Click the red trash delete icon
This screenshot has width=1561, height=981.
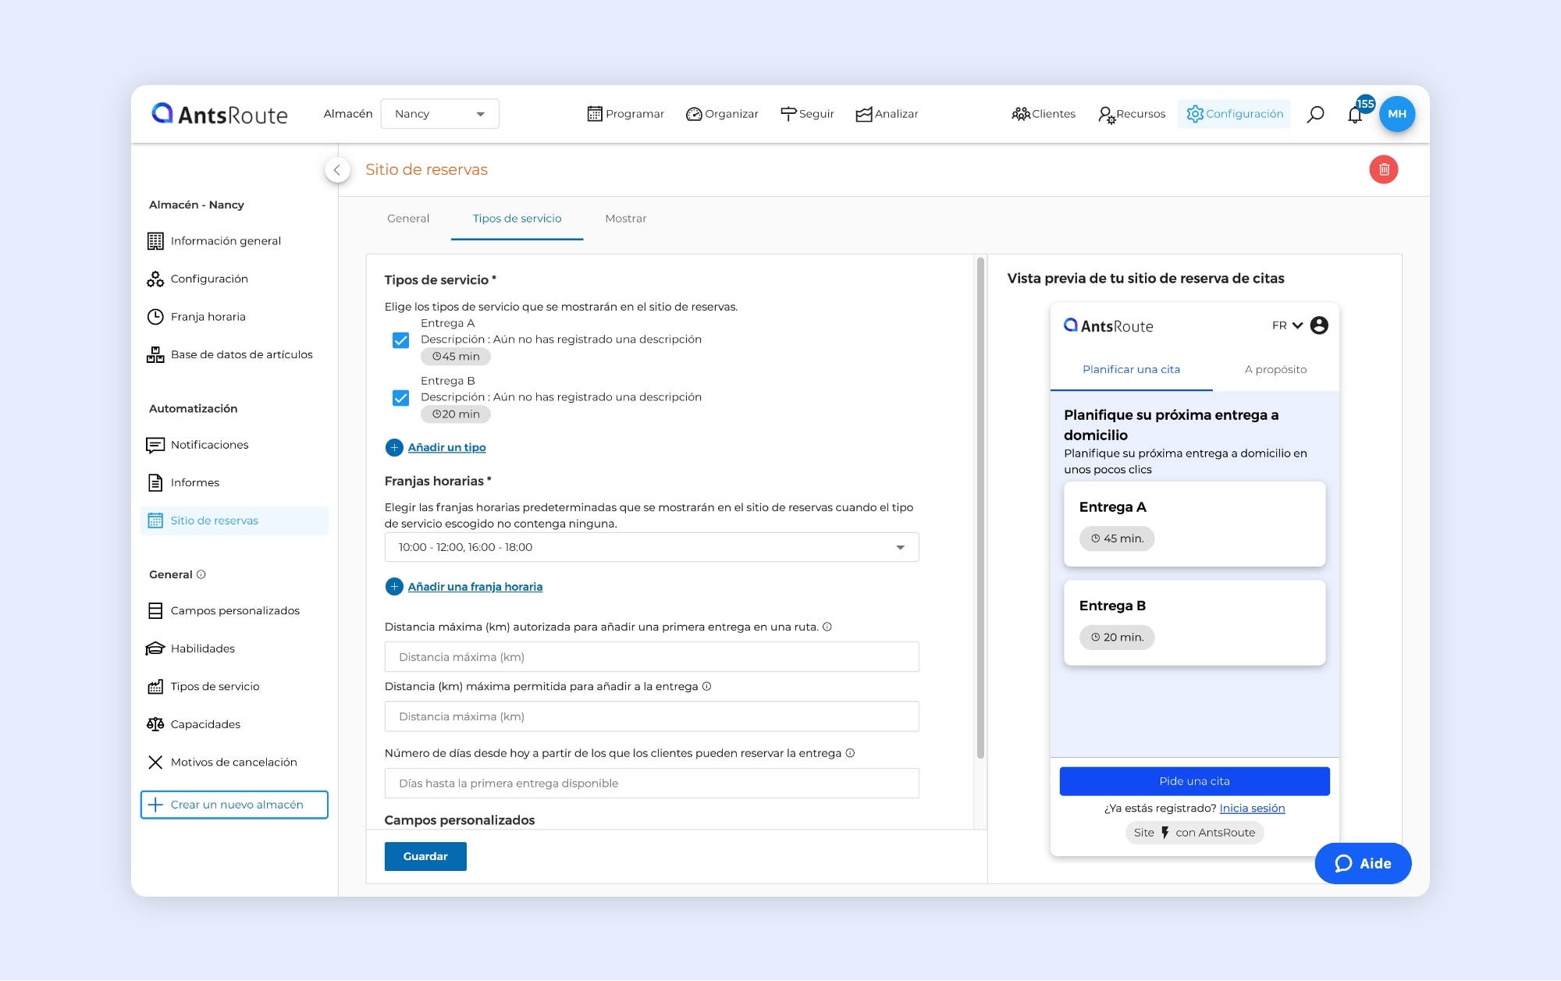coord(1383,169)
